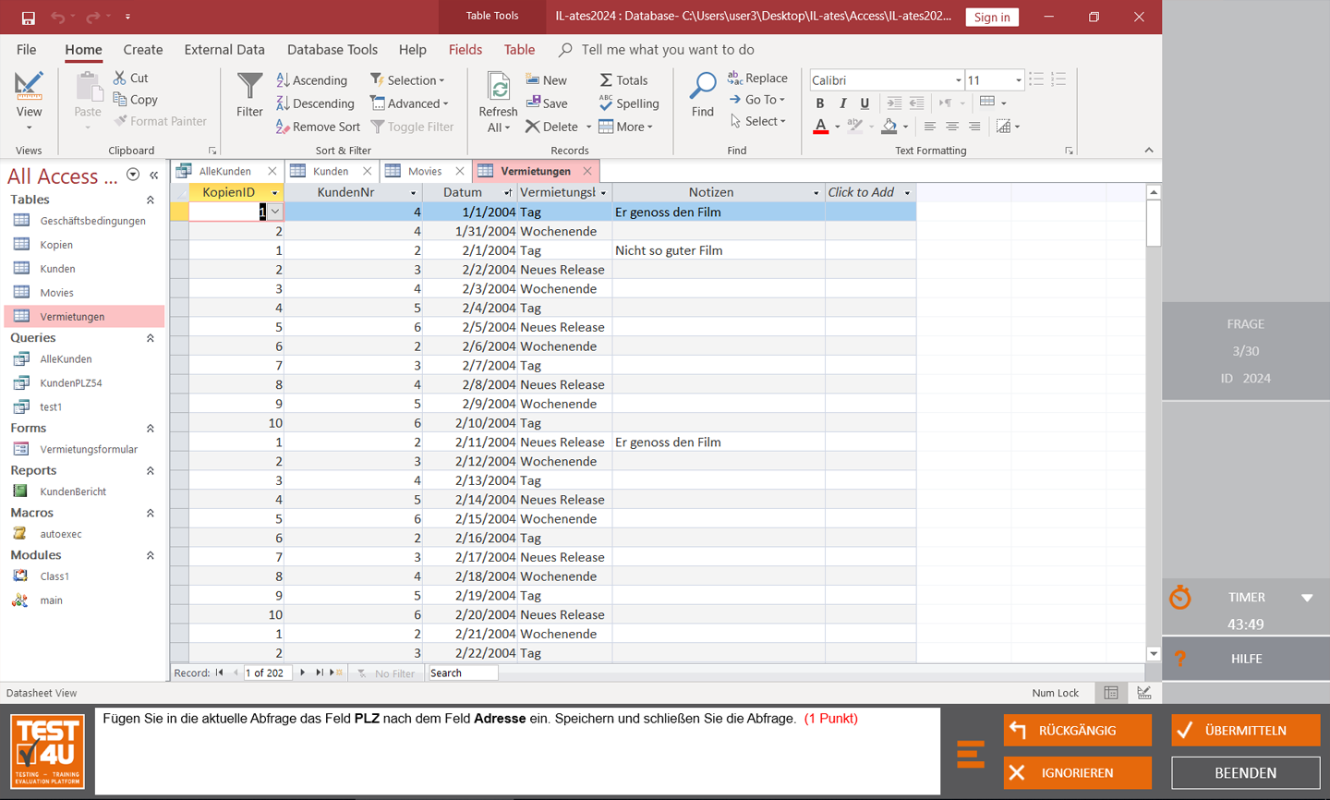
Task: Add a new blank record from navigator
Action: coord(335,673)
